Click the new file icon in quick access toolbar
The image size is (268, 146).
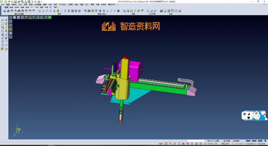(5, 2)
